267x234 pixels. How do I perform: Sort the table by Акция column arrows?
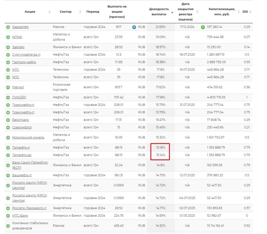click(49, 12)
